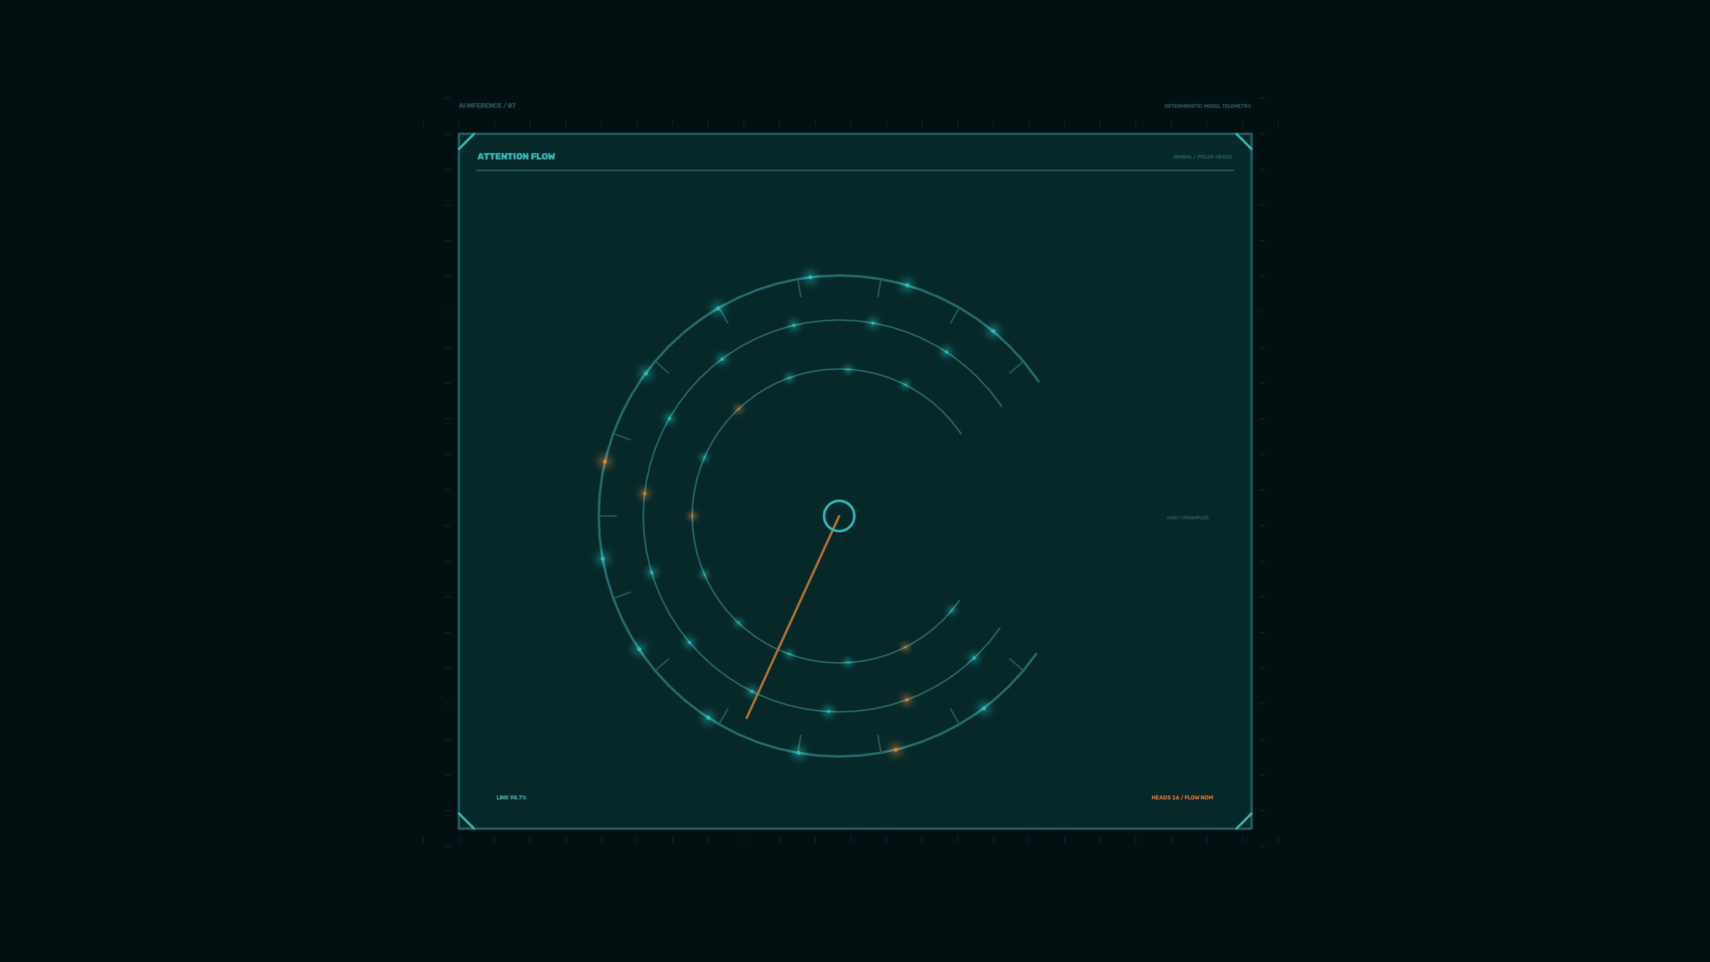Image resolution: width=1710 pixels, height=962 pixels.
Task: Click the AI INFERENCE / 07 header text
Action: pyautogui.click(x=487, y=106)
